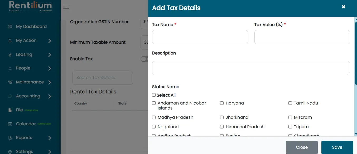Click the Leasing sidebar icon

click(10, 54)
